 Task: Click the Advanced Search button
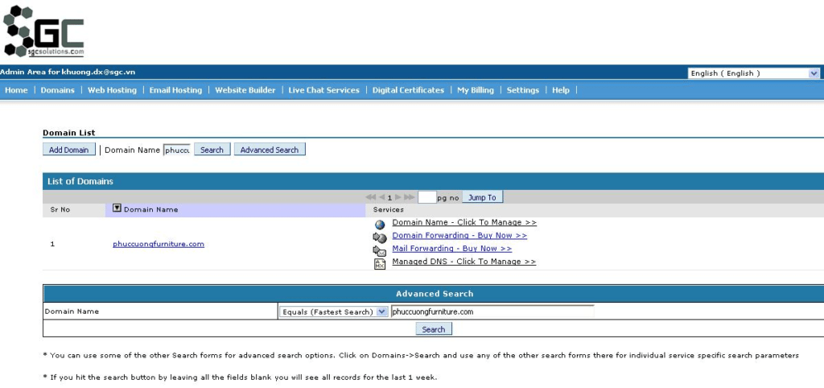click(x=269, y=150)
